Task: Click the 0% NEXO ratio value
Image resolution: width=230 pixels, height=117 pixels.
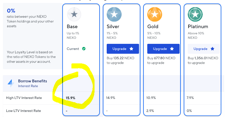Action: (11, 11)
